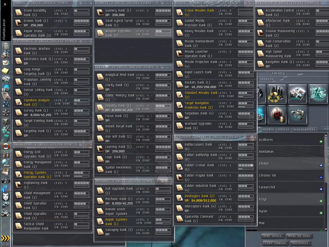
Task: Switch to the Headquarters tab
Action: tap(304, 130)
